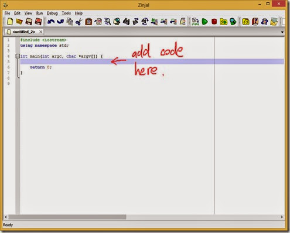Collapse the main function fold marker
The height and width of the screenshot is (233, 290).
coord(18,56)
